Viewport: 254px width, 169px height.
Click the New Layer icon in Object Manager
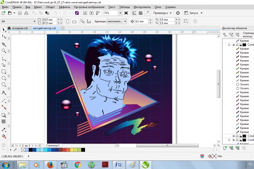(x=225, y=148)
